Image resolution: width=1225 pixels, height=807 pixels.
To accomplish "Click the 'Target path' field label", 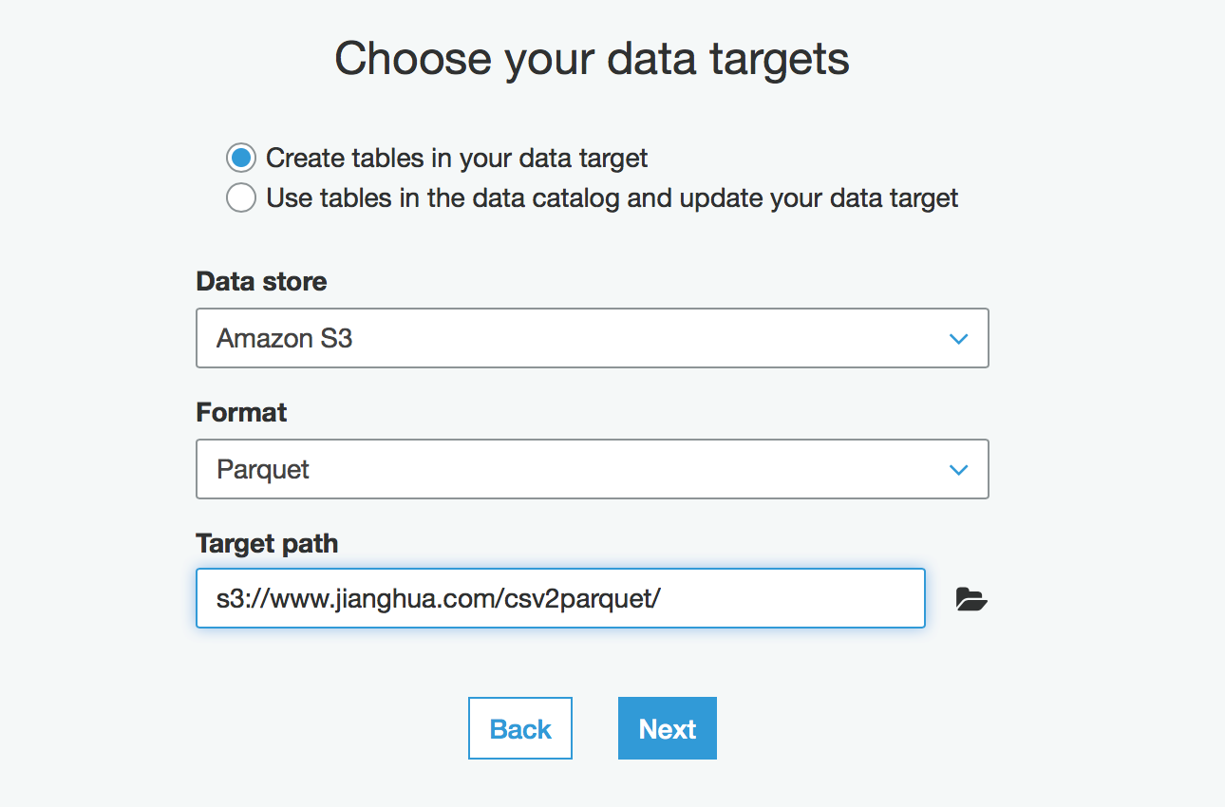I will [x=267, y=543].
